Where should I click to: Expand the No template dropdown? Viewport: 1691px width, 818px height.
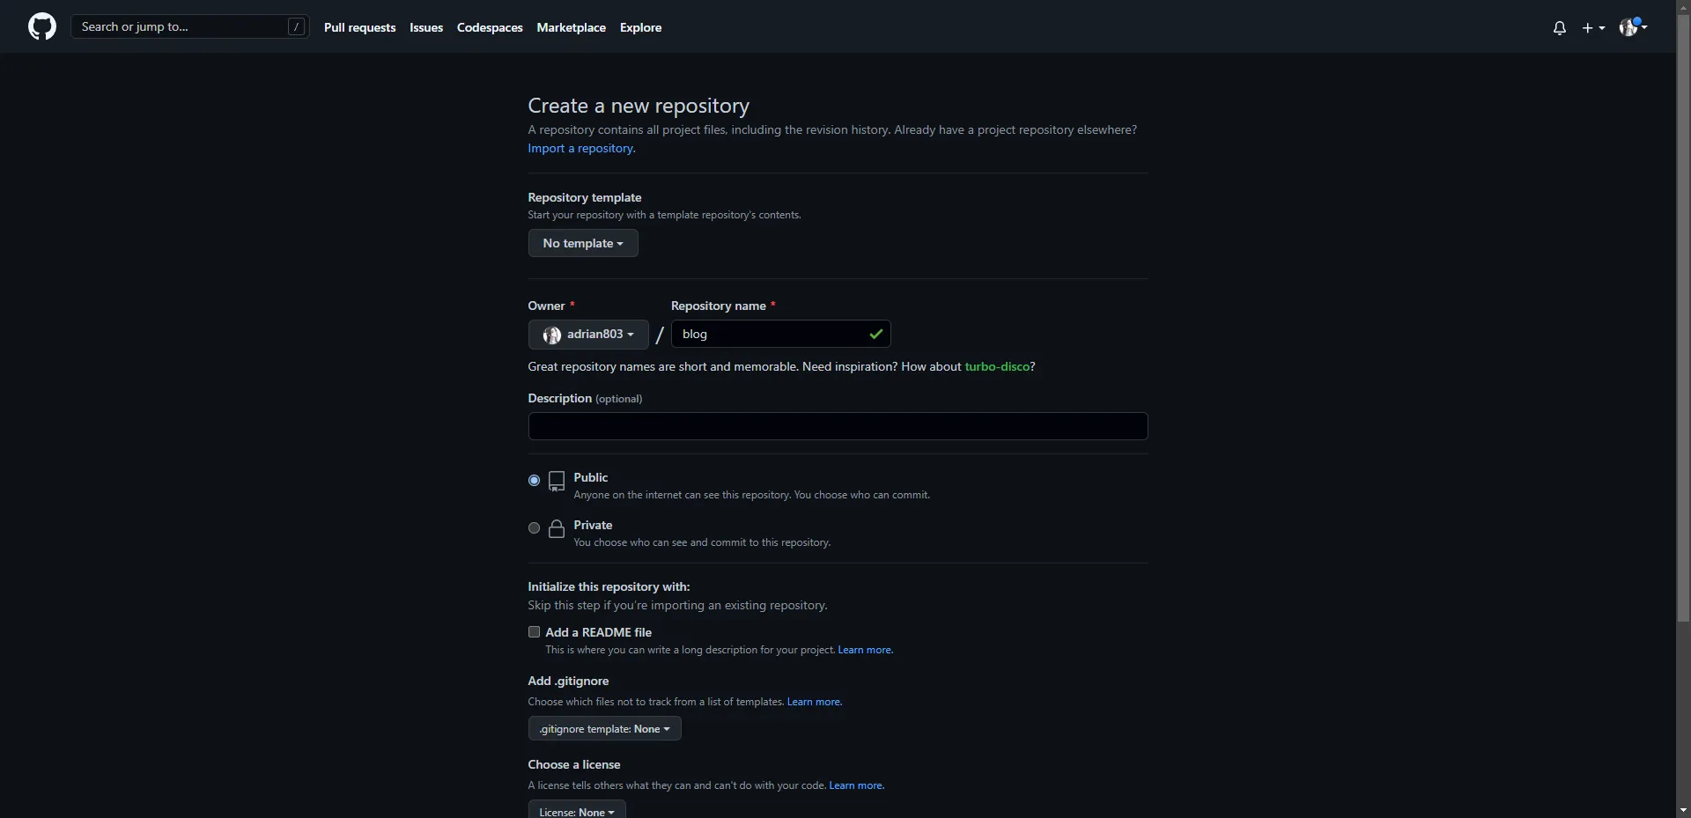point(582,243)
